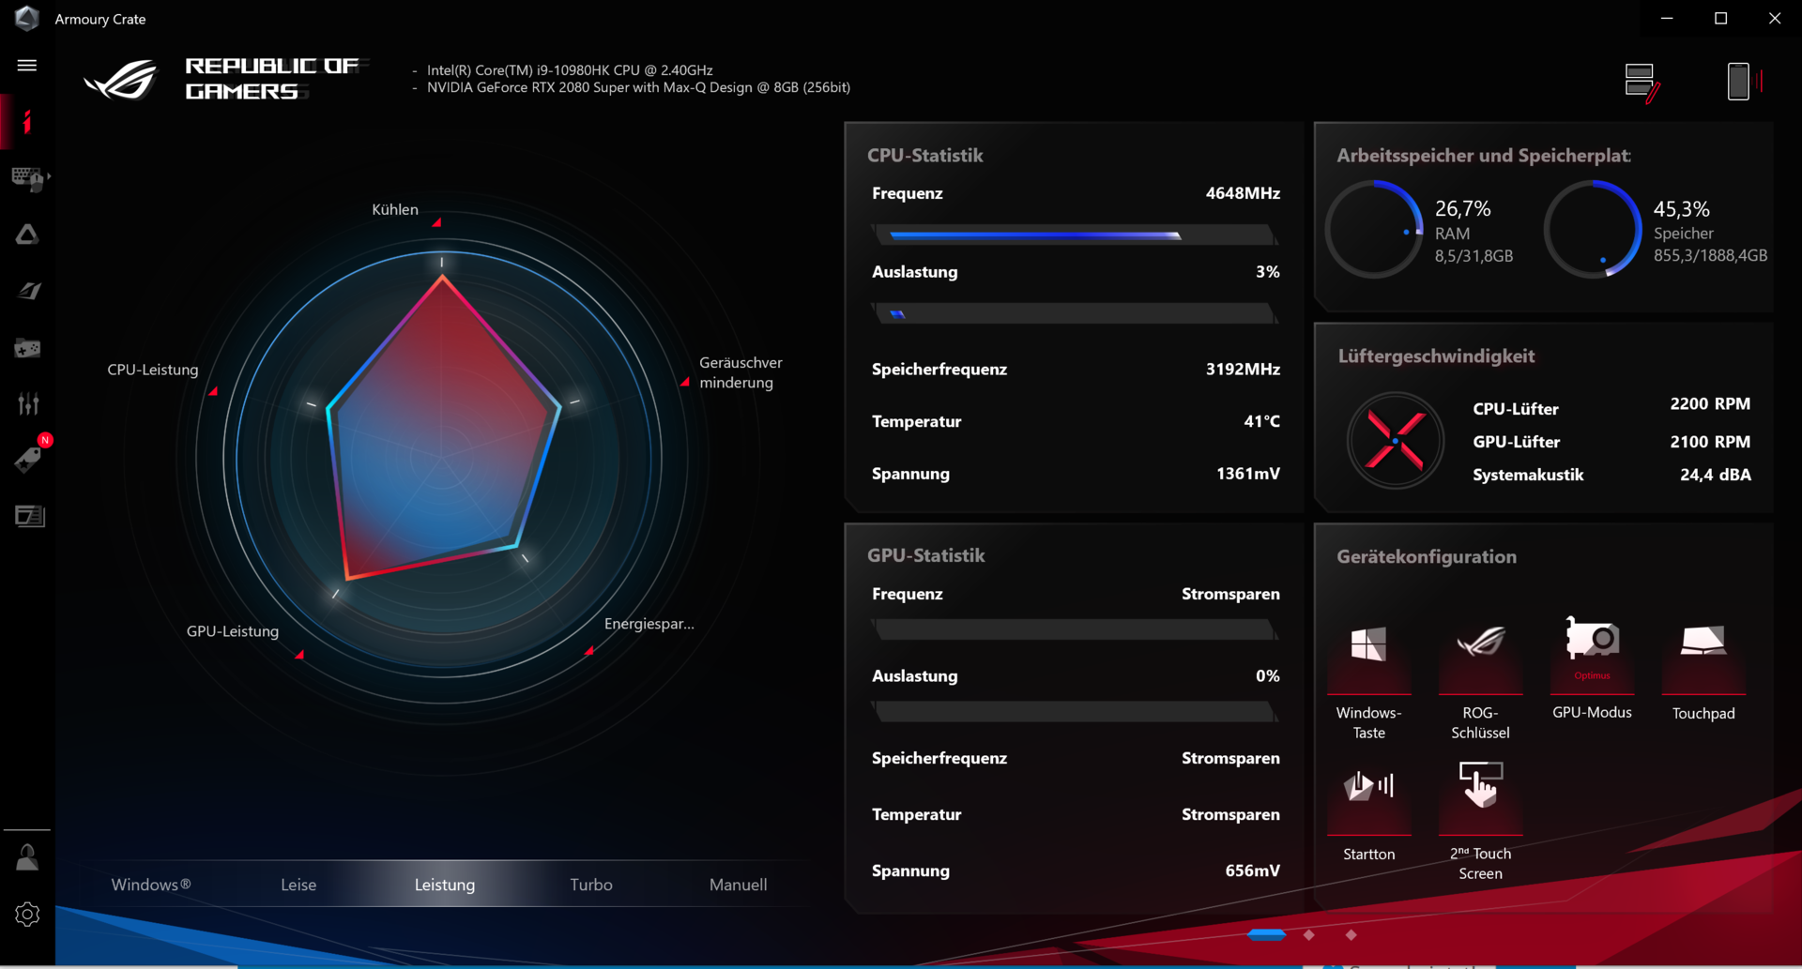Image resolution: width=1802 pixels, height=969 pixels.
Task: Toggle the 2nd Touch Screen setting
Action: click(x=1480, y=821)
